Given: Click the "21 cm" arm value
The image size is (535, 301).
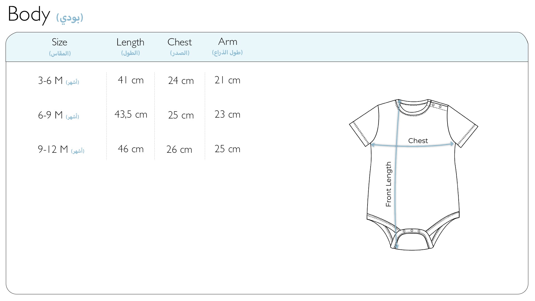Looking at the screenshot, I should 227,80.
